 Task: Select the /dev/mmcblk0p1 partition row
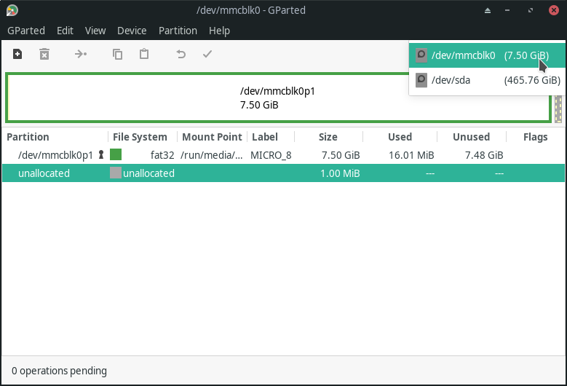[x=284, y=155]
